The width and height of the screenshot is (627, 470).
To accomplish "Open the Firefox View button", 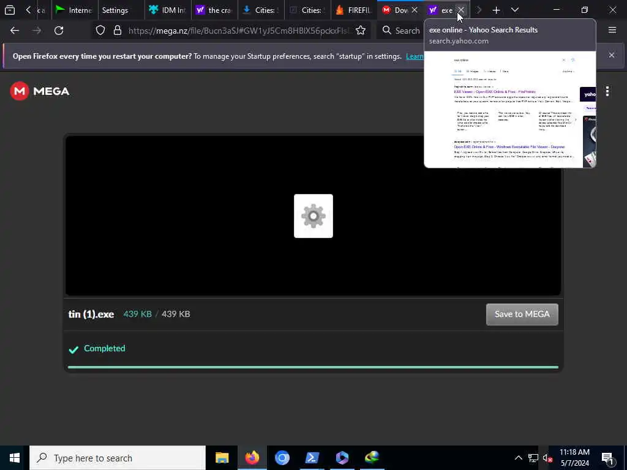I will (10, 10).
